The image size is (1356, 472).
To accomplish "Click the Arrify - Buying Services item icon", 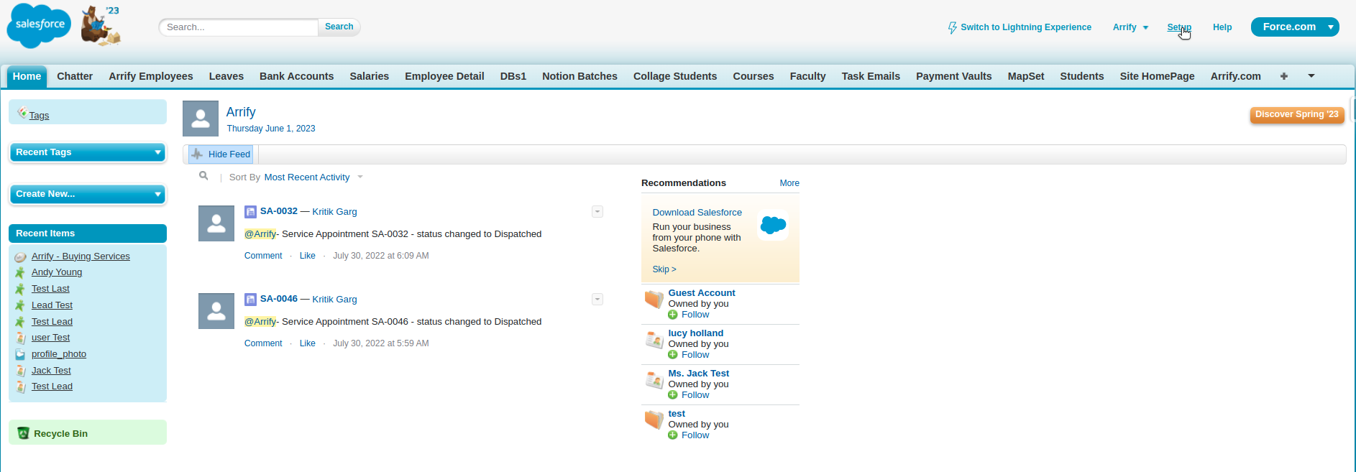I will 20,256.
